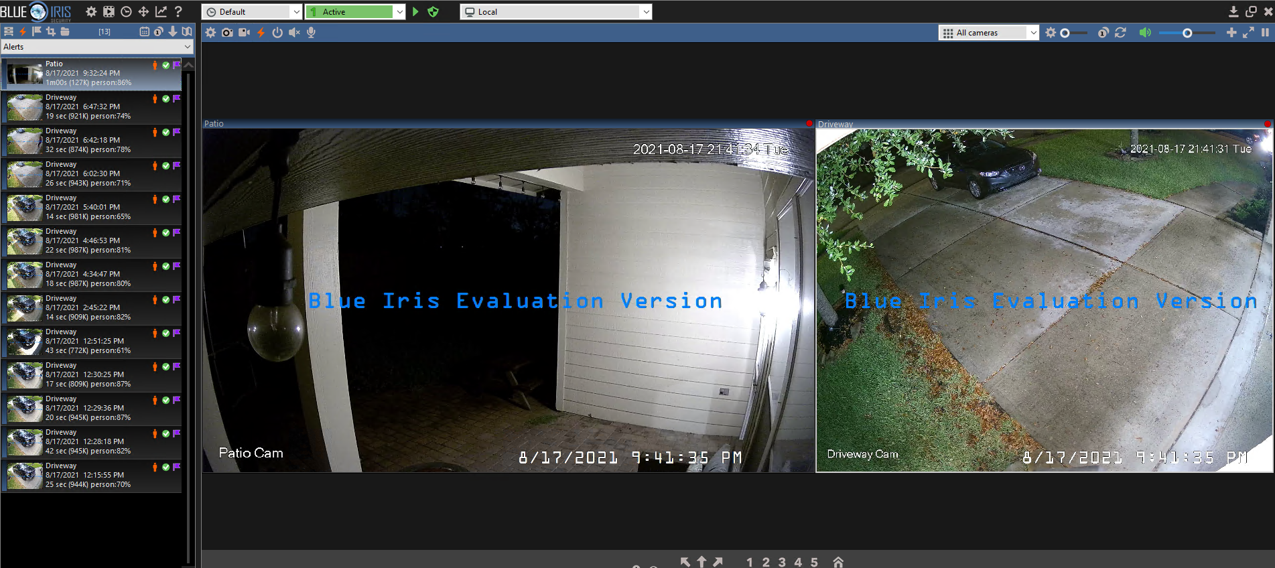Open the folder icon in clips toolbar
Image resolution: width=1275 pixels, height=568 pixels.
[x=65, y=31]
